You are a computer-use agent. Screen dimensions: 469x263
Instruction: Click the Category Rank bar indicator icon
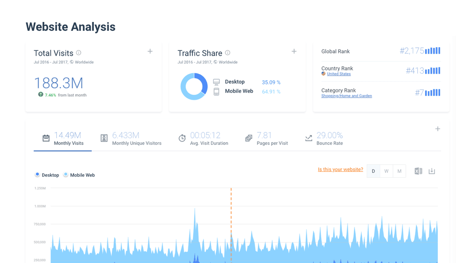click(x=432, y=93)
